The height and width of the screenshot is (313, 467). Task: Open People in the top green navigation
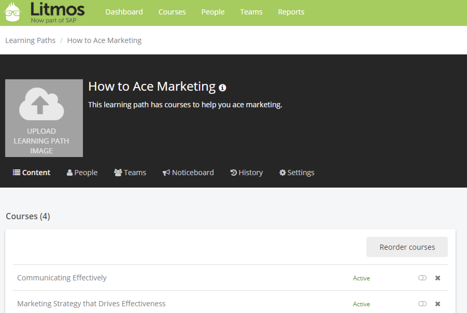[213, 12]
